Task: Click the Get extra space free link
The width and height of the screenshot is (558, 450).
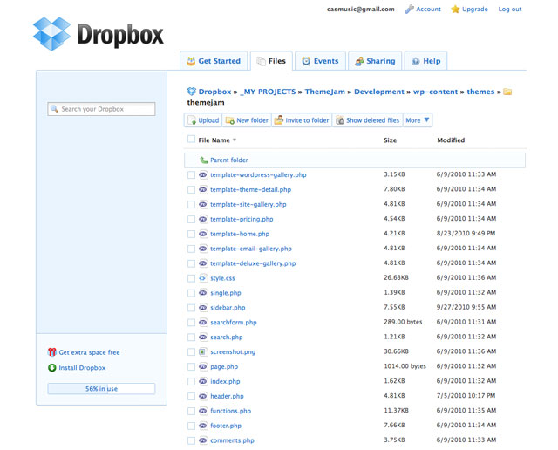Action: tap(89, 352)
